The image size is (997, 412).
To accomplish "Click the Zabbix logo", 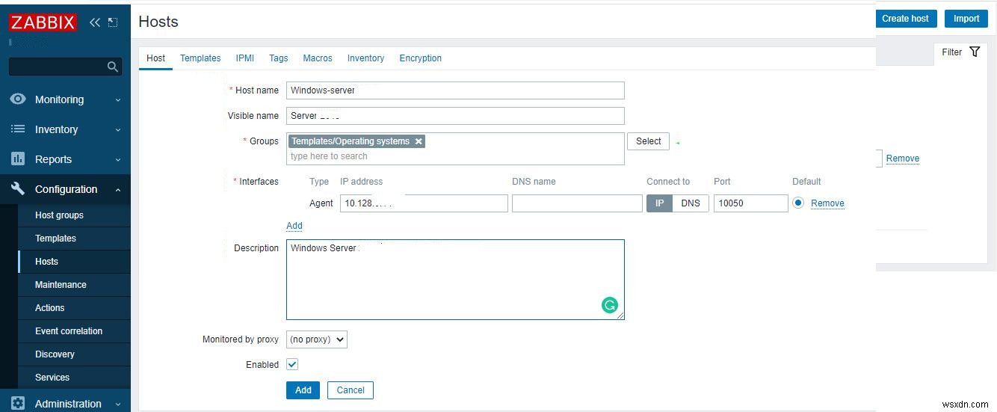I will pyautogui.click(x=43, y=22).
